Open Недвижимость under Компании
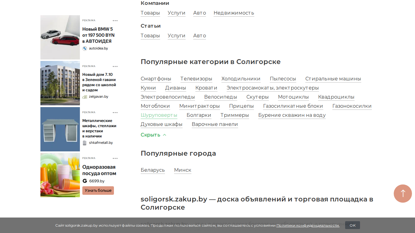The image size is (415, 233). [234, 13]
